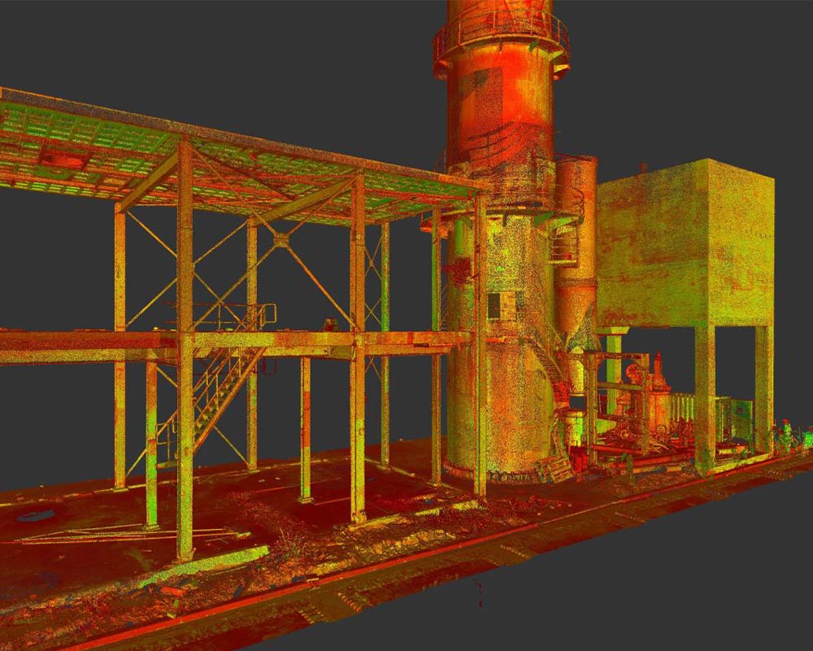Select the wooden pallet leaning against tower base
813x651 pixels.
pos(556,470)
